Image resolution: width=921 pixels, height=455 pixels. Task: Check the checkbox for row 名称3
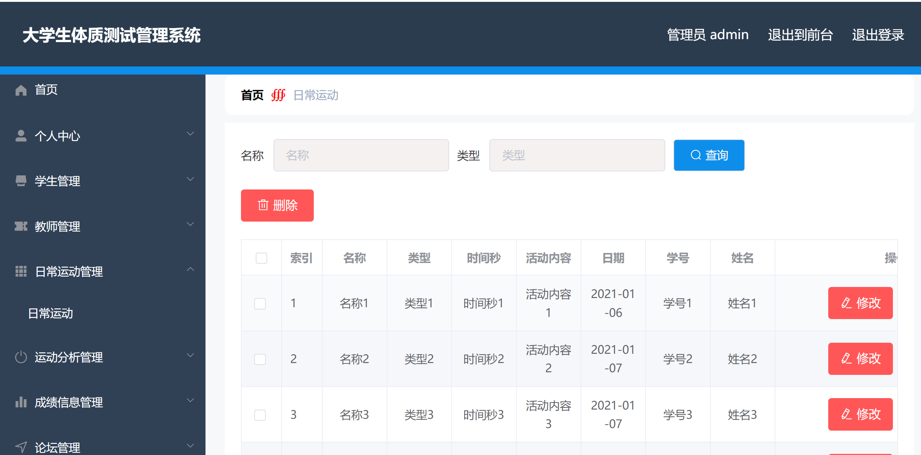[260, 414]
